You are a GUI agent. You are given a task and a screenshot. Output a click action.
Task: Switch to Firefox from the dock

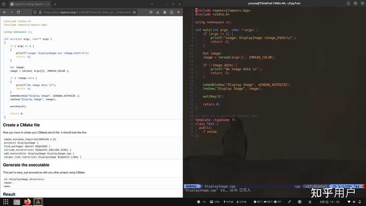click(27, 202)
